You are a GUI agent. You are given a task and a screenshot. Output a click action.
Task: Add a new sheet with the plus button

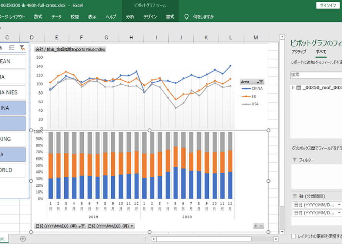23,239
